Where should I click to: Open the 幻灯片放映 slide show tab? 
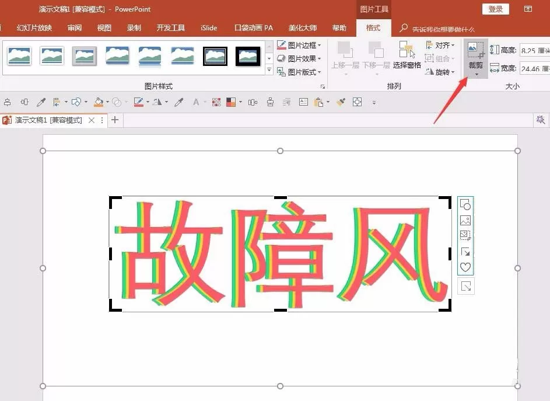34,28
